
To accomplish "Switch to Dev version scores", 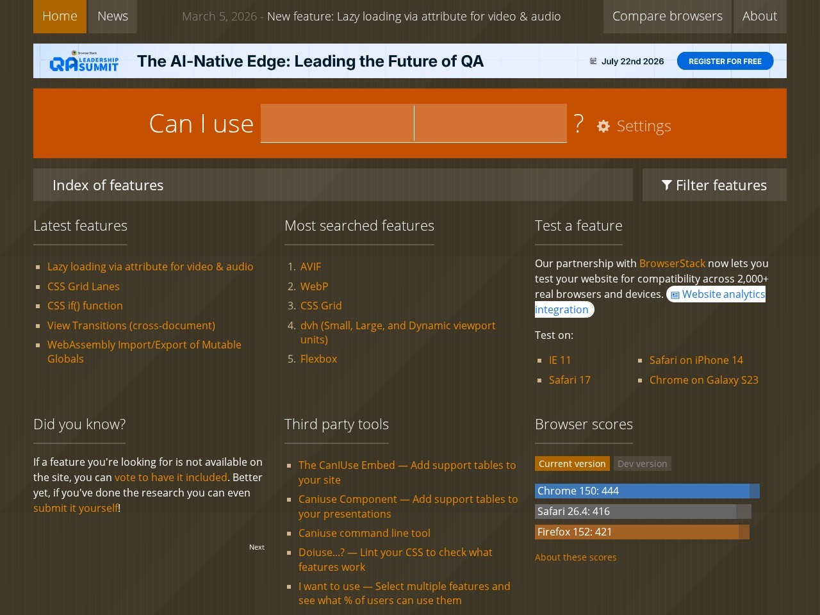I will 642,464.
